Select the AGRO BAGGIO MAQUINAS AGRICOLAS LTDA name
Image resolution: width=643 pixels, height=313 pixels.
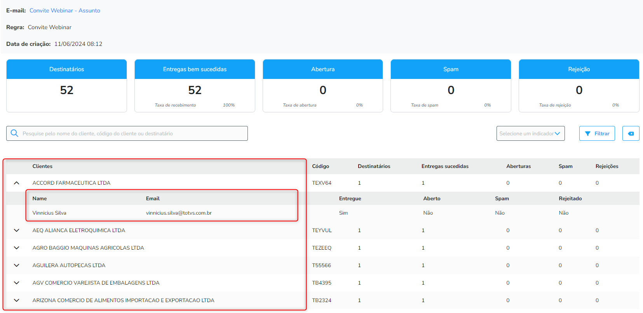(x=88, y=248)
